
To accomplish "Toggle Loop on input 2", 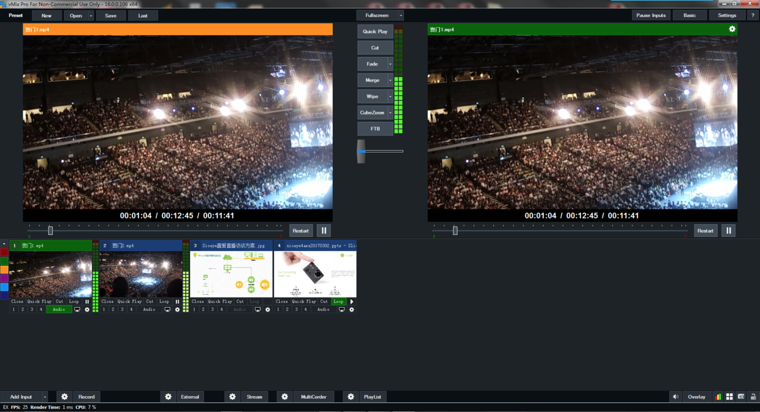I will click(164, 302).
